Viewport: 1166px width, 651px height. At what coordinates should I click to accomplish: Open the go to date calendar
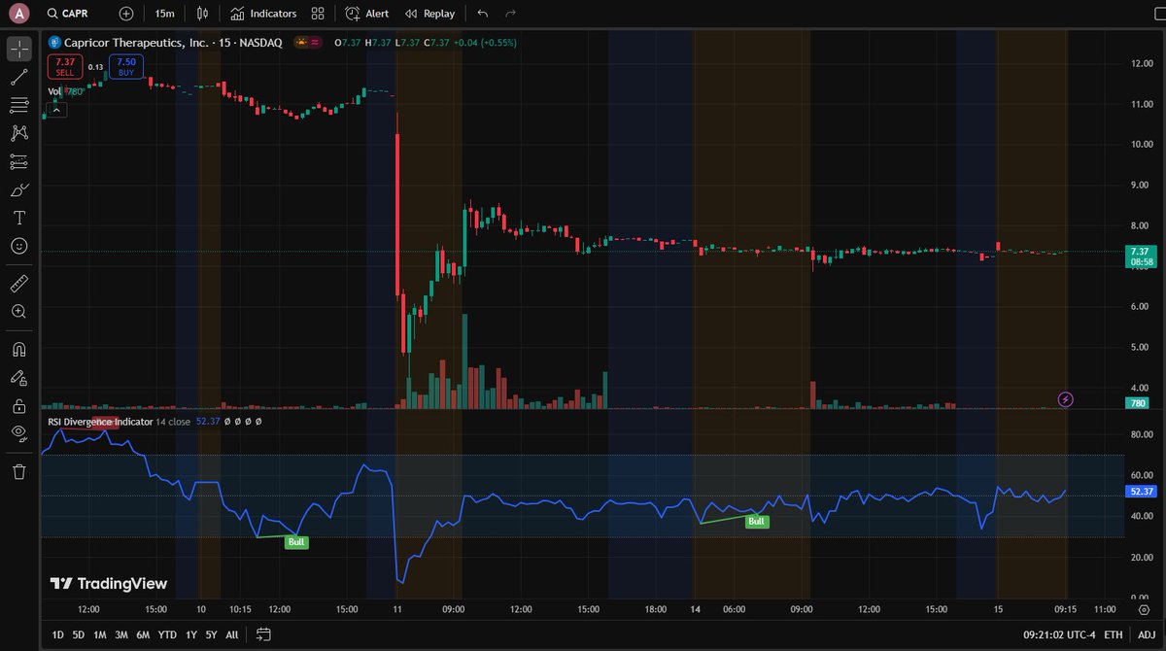click(x=263, y=634)
